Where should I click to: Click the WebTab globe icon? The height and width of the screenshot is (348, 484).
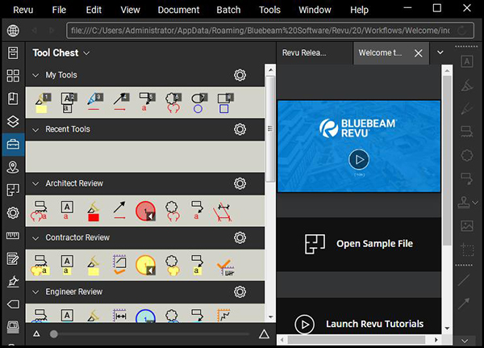coord(13,31)
